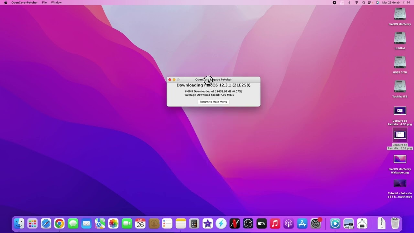Open Launchpad from the Dock
The width and height of the screenshot is (414, 233).
pos(32,223)
